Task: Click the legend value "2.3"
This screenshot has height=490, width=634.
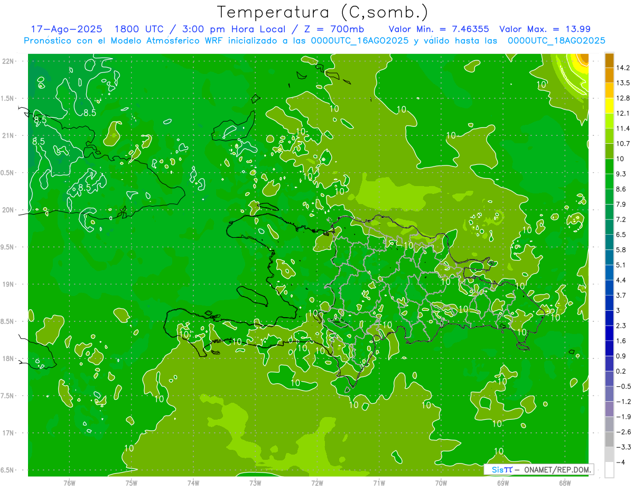Action: pos(621,326)
